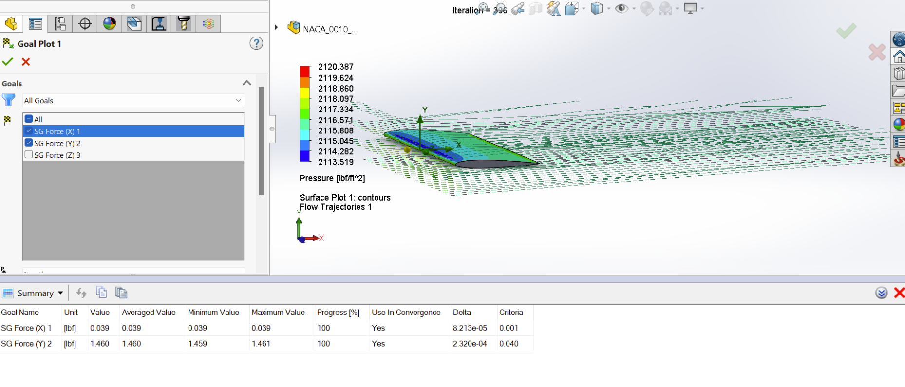Uncheck SG Force (X) 1 goal
The height and width of the screenshot is (387, 905).
point(29,131)
